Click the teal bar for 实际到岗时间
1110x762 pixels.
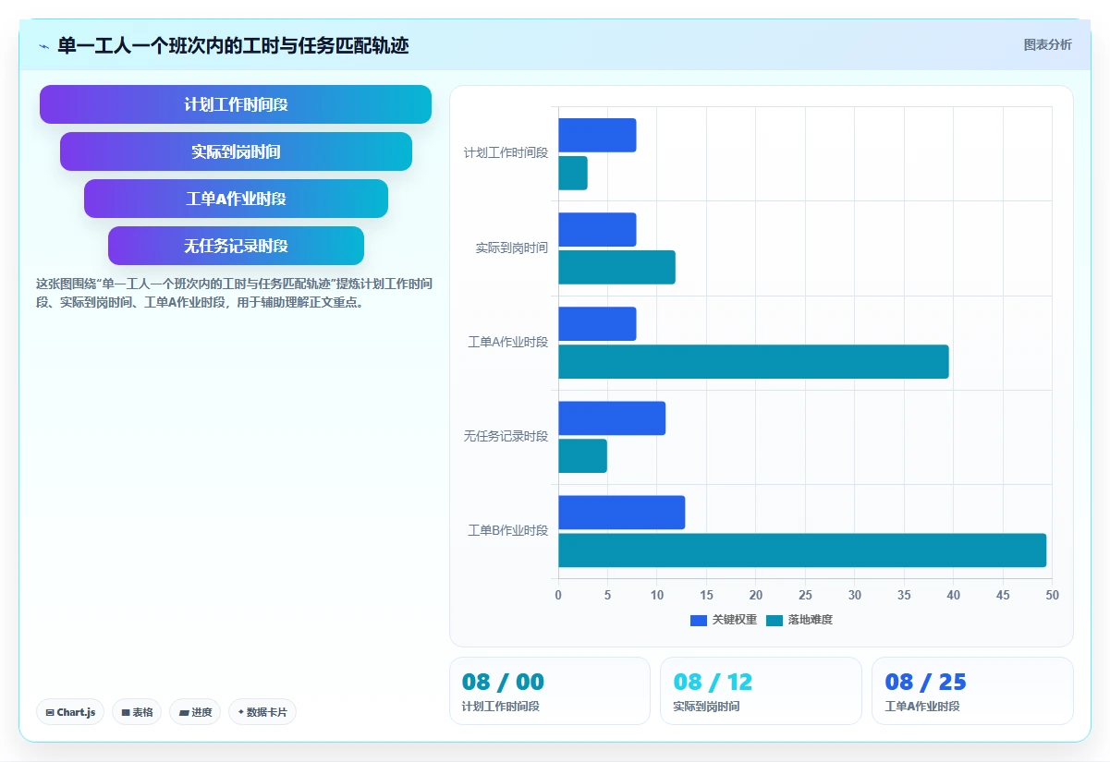(x=616, y=268)
